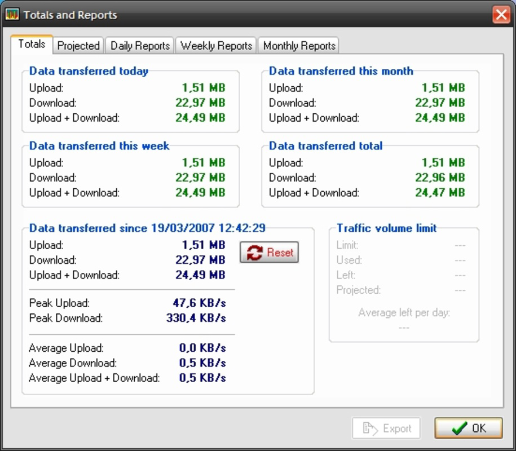The image size is (516, 451).
Task: Click the 'Data transferred this month' heading
Action: (x=341, y=70)
